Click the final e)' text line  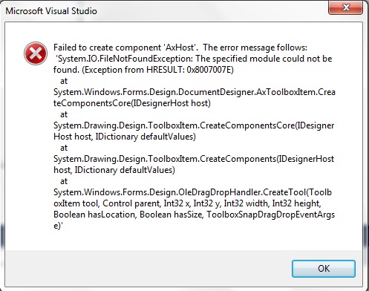[x=58, y=226]
